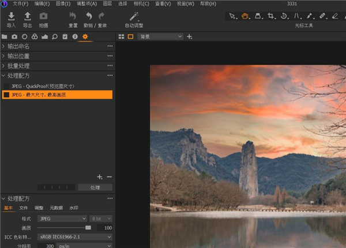Click the 导入 (Import) icon
The image size is (346, 248).
coord(11,16)
